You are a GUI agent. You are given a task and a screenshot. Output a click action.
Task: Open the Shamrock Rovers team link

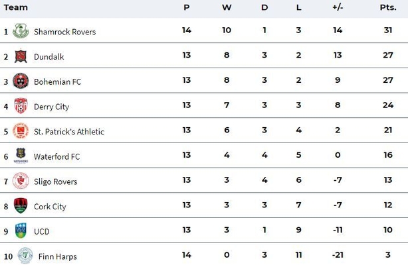pos(65,32)
